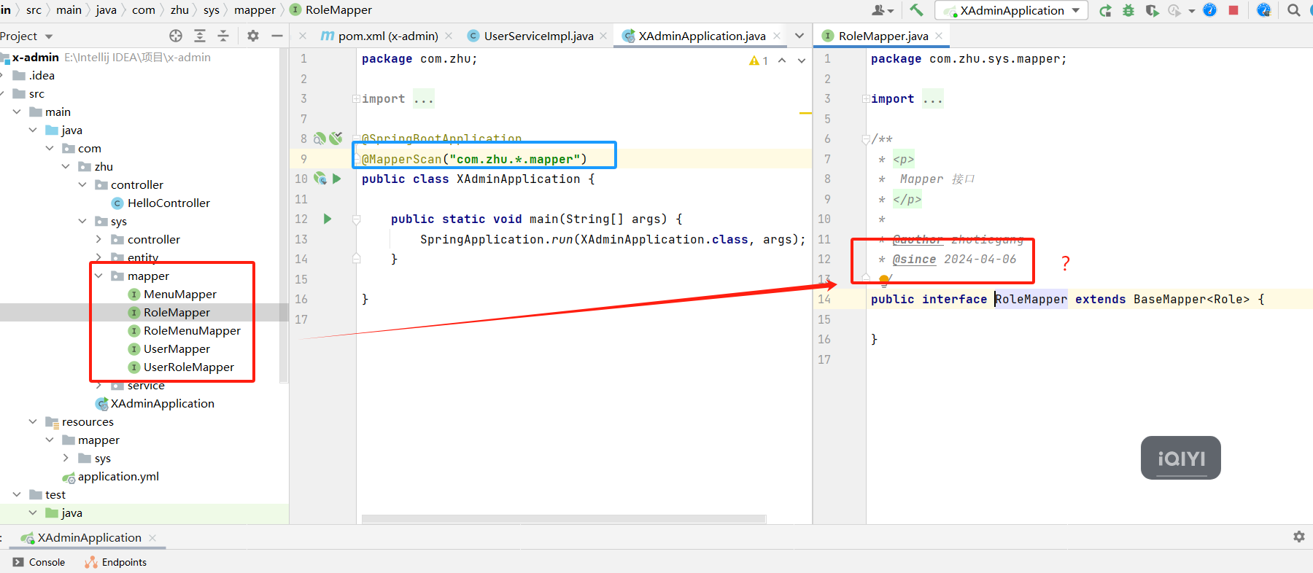The height and width of the screenshot is (573, 1313).
Task: Click the Spring bean gutter icon on line 10
Action: click(319, 178)
